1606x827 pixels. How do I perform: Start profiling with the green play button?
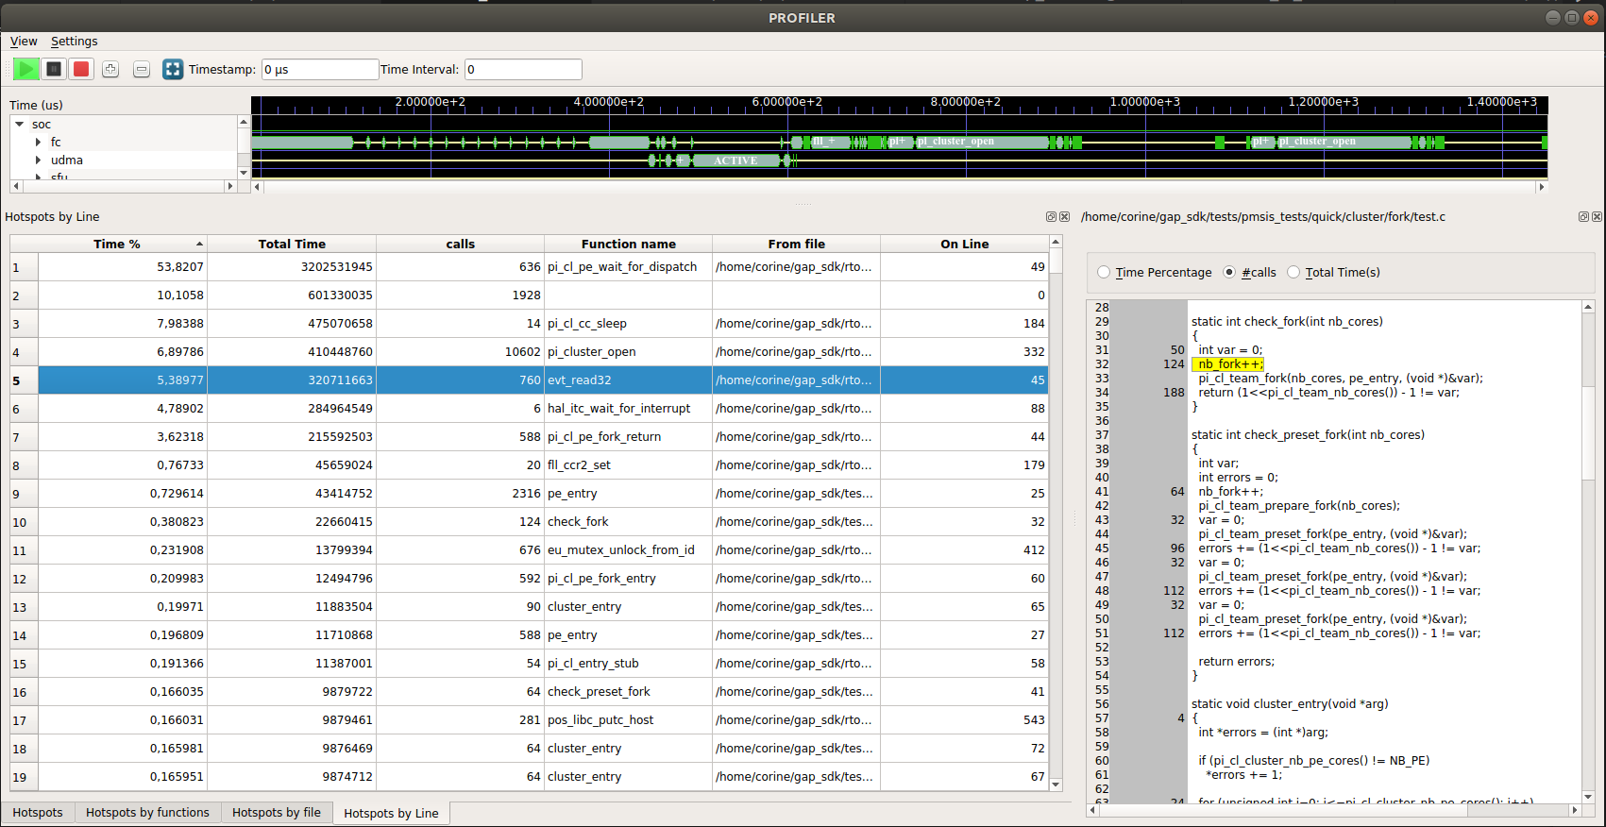[x=26, y=69]
